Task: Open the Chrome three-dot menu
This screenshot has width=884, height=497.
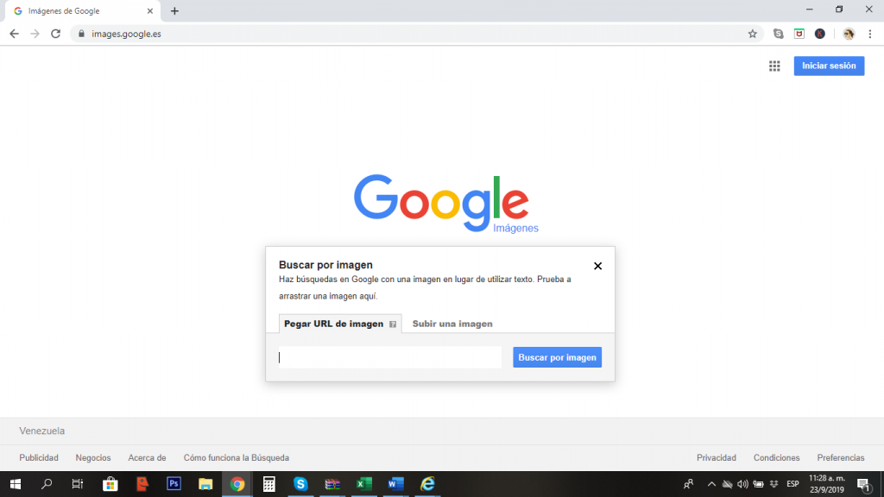Action: tap(869, 34)
